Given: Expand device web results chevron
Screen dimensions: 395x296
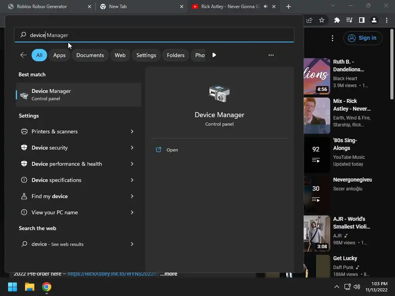Looking at the screenshot, I should coord(132,244).
